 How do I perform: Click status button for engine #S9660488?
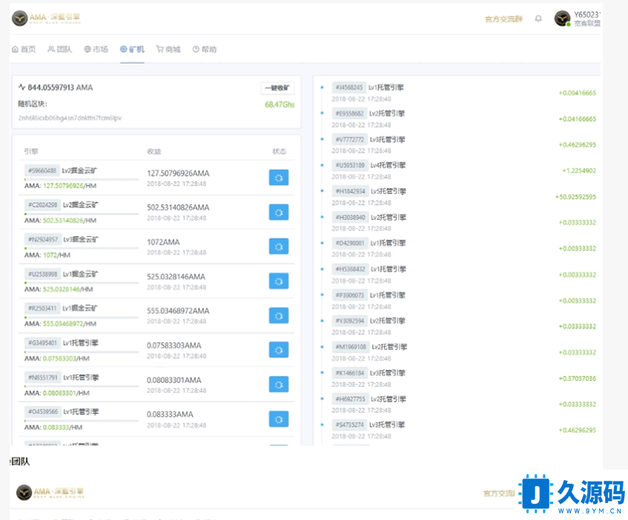279,178
